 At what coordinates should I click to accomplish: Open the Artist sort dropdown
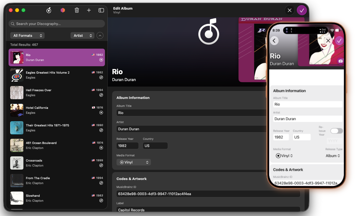pyautogui.click(x=82, y=35)
